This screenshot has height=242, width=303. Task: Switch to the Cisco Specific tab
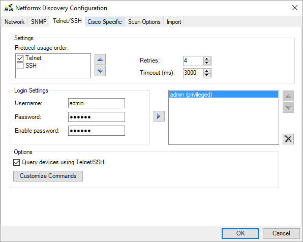point(105,22)
